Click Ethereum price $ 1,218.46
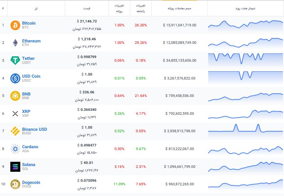284x196 pixels. [87, 39]
